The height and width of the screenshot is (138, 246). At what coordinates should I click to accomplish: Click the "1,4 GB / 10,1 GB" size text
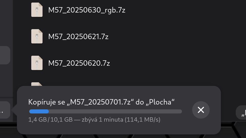pos(50,120)
